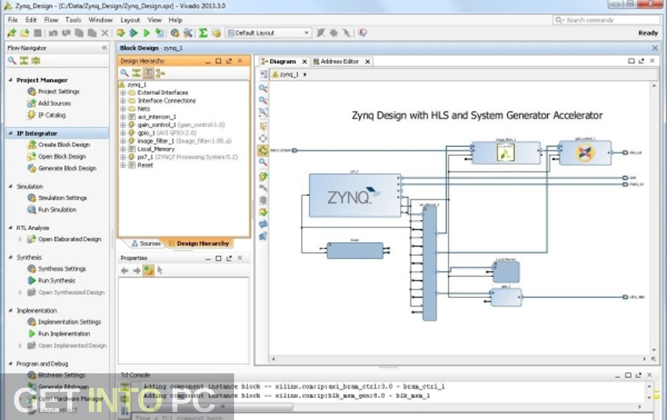Open the IP Catalog
The height and width of the screenshot is (420, 667).
52,115
